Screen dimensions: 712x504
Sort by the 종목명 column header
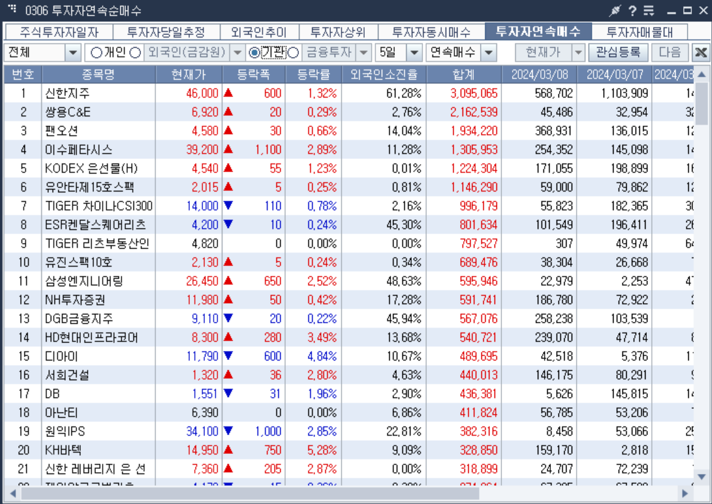click(98, 75)
